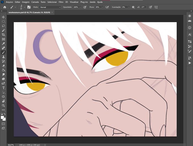Swap foreground and background colors

(x=5, y=114)
